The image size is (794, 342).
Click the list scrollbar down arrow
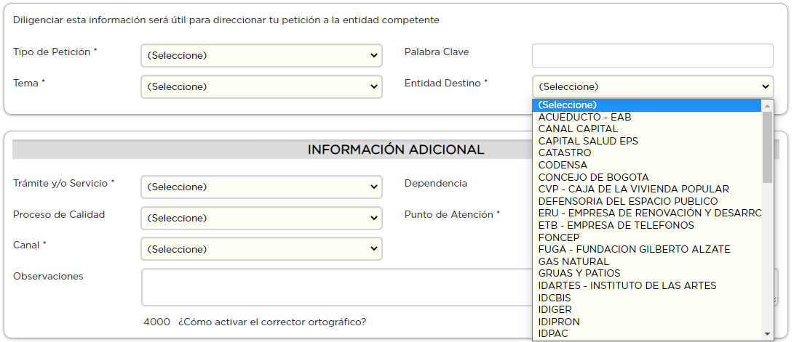(x=767, y=333)
